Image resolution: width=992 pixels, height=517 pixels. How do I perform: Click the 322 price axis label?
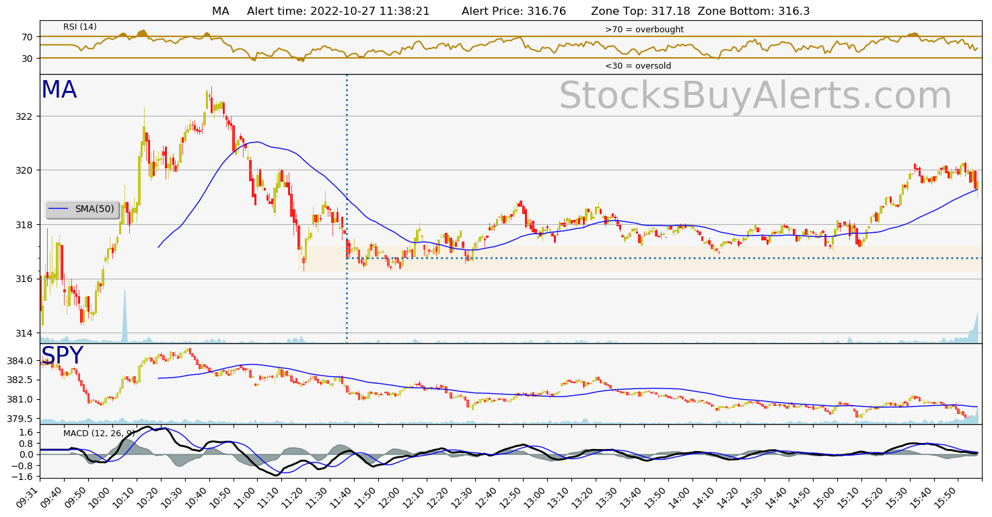pyautogui.click(x=24, y=116)
